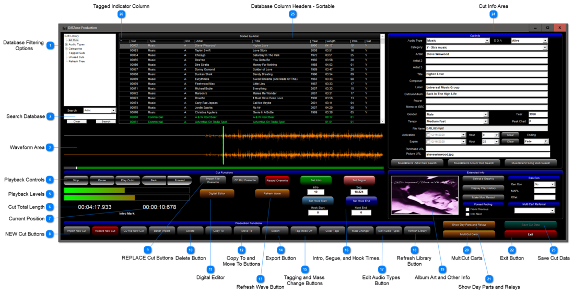Click Refresh Tree in library tree

coord(76,62)
